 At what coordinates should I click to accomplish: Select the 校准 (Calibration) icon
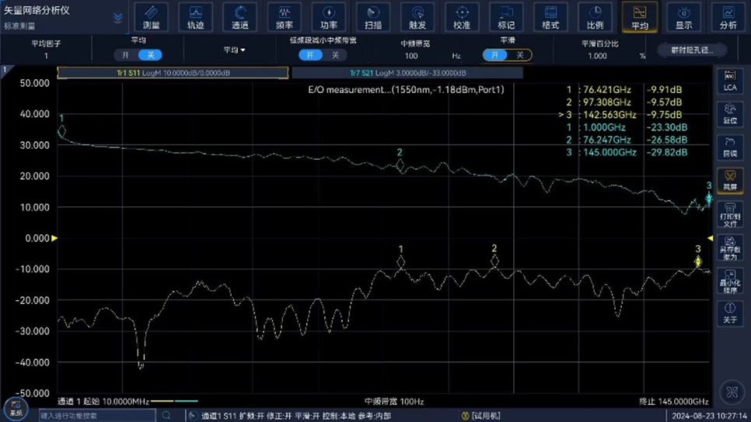click(462, 17)
